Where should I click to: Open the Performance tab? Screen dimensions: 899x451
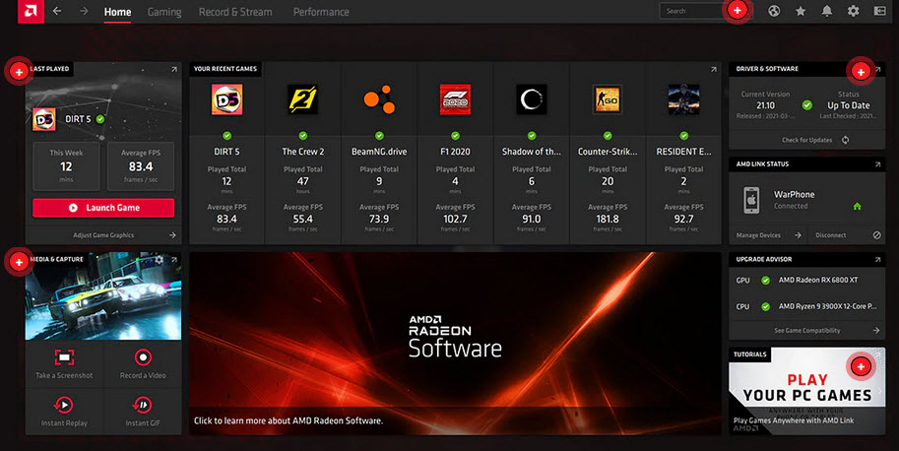321,12
